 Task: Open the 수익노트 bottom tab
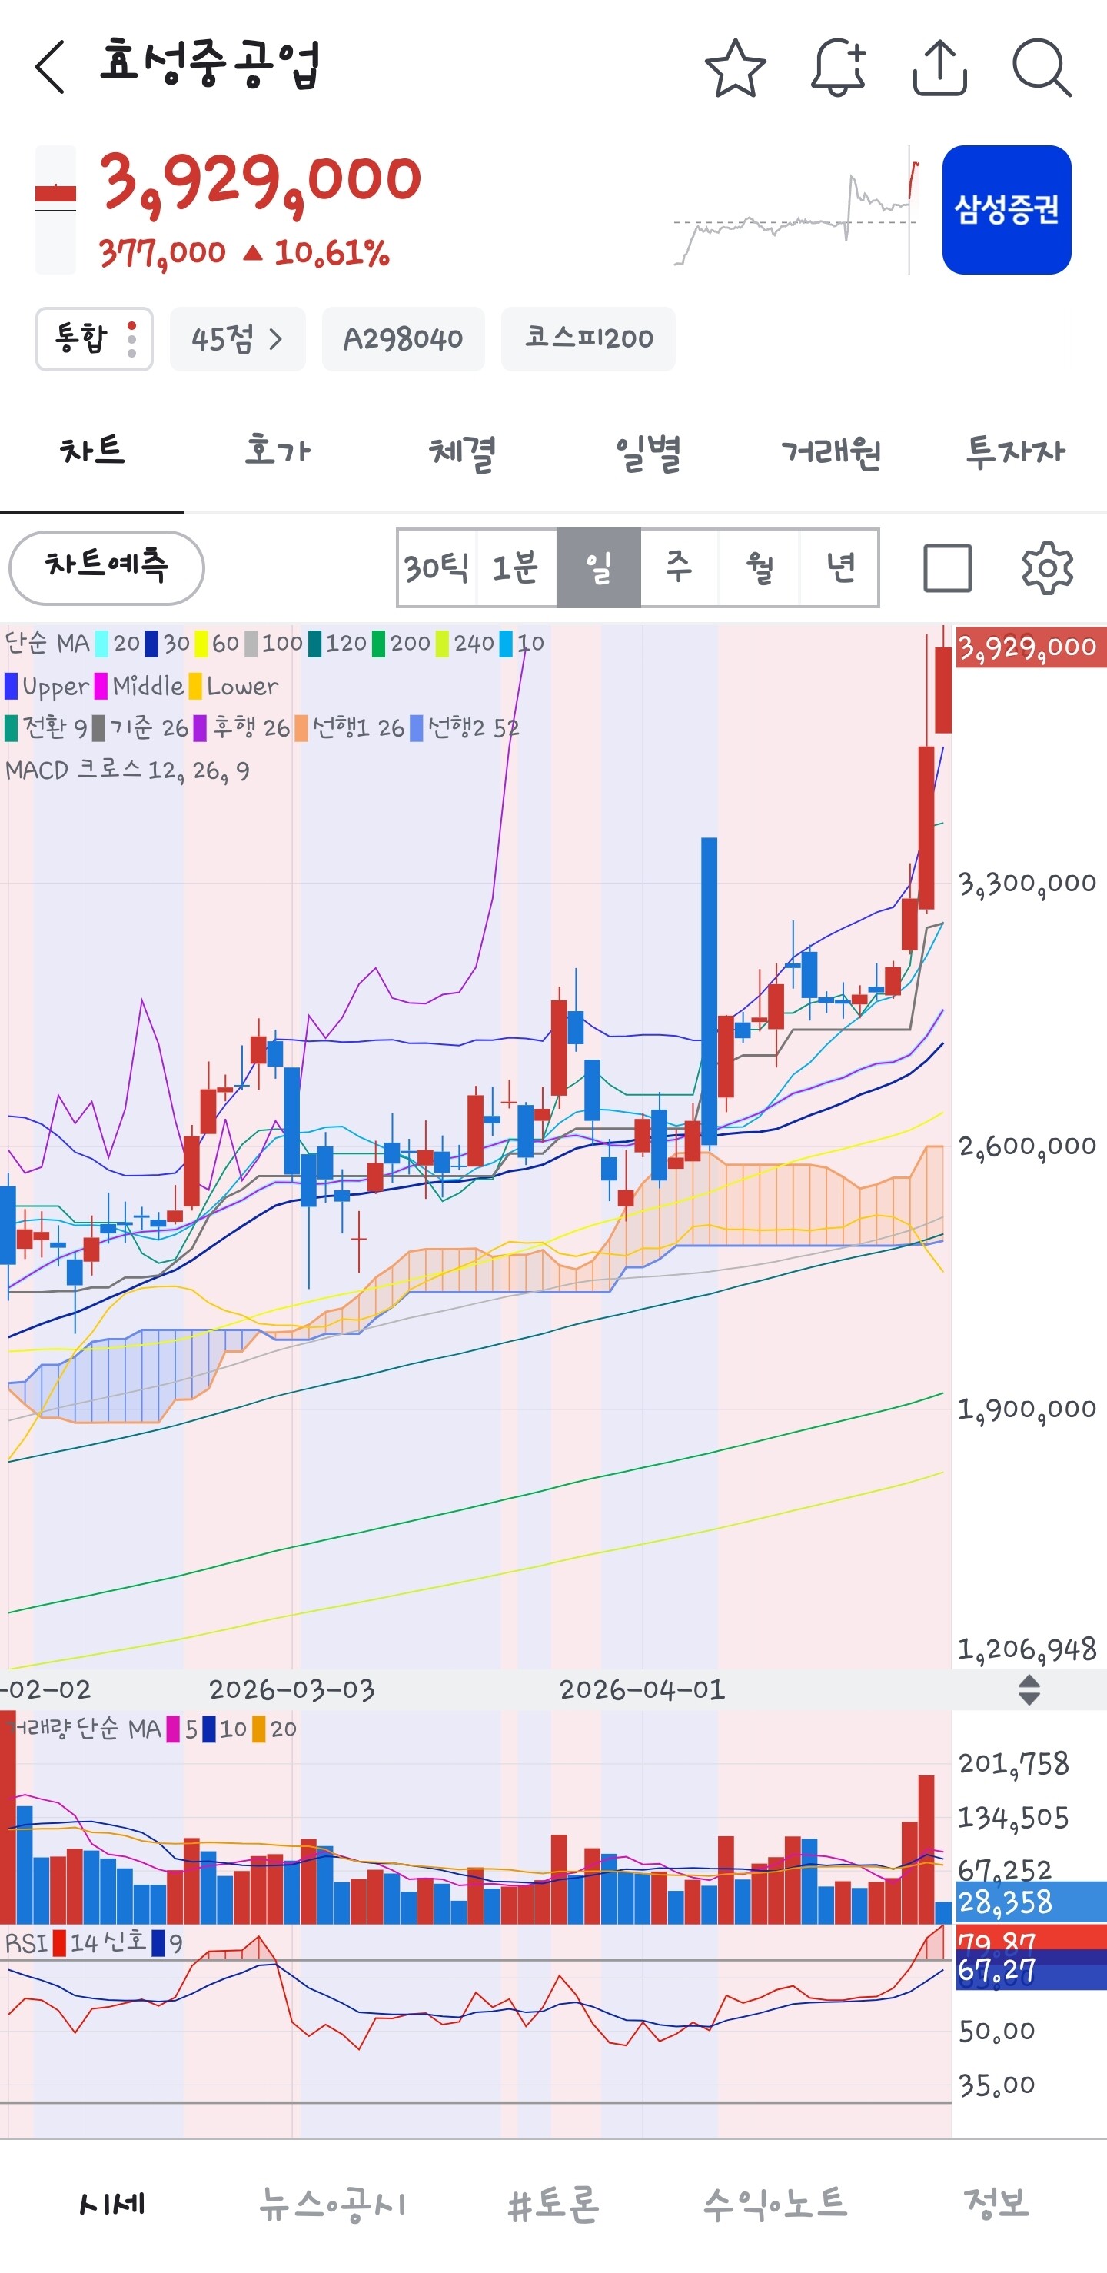coord(776,2204)
